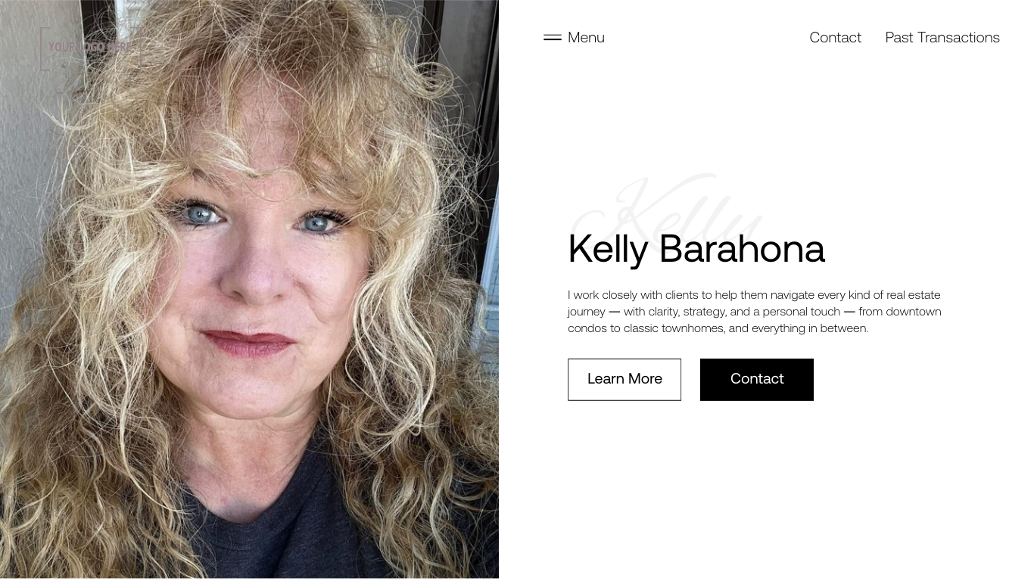The height and width of the screenshot is (581, 1034).
Task: Go to Past Transactions page
Action: coord(942,37)
